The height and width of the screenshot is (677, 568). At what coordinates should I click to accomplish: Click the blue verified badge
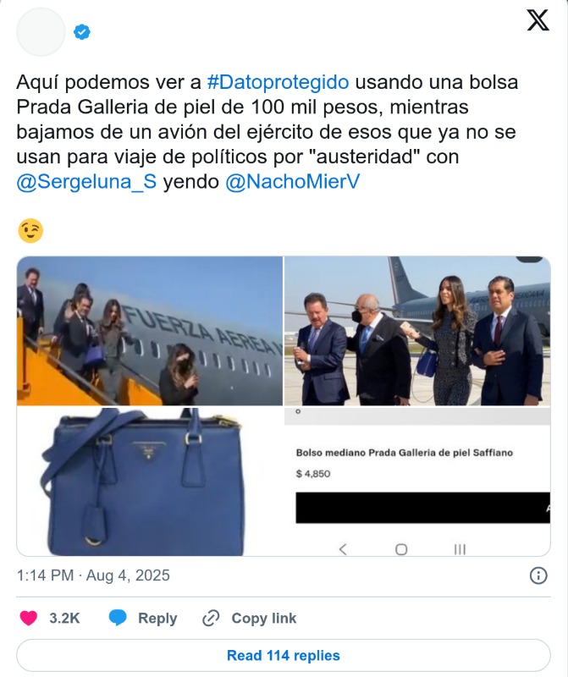tap(81, 32)
